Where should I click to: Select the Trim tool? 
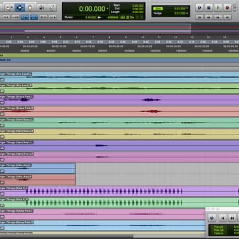pos(9,8)
